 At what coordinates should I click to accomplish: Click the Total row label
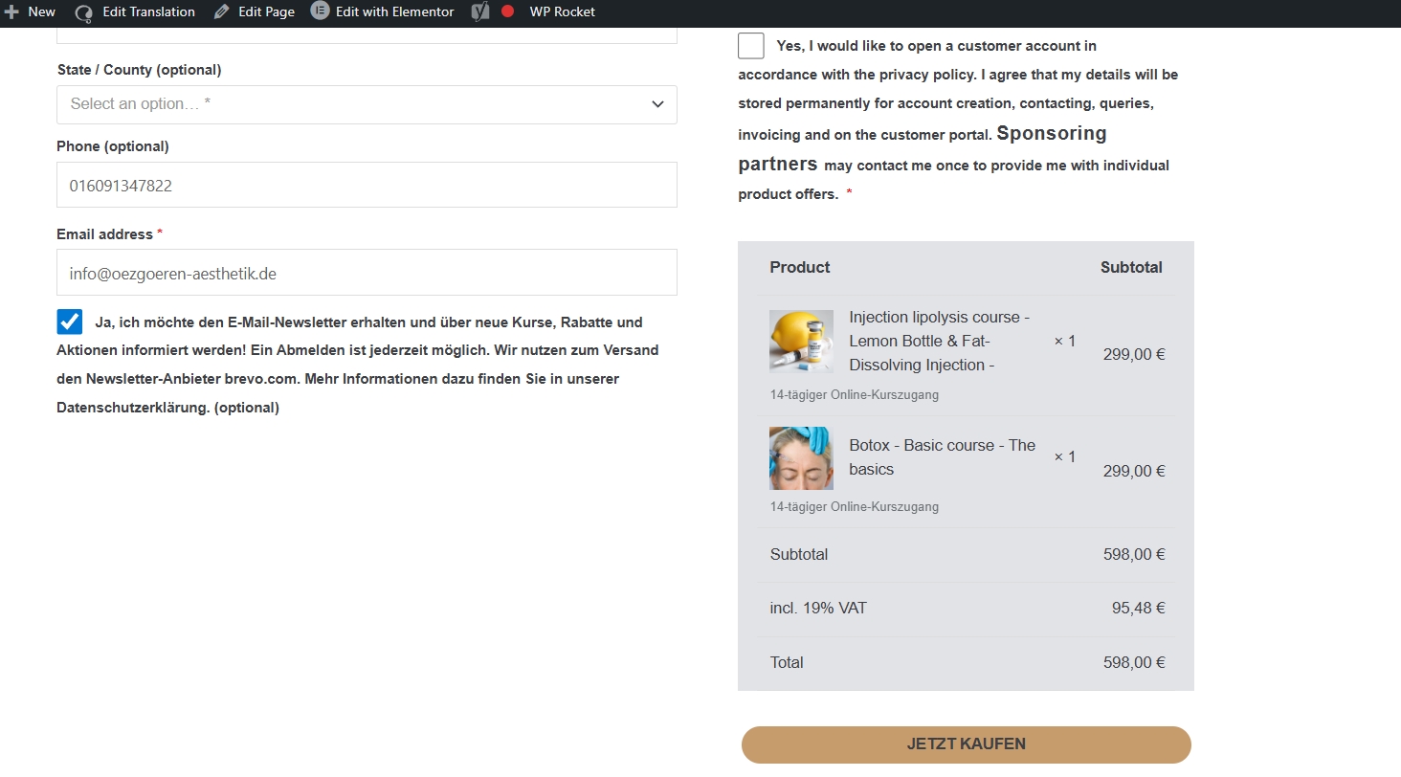(787, 662)
